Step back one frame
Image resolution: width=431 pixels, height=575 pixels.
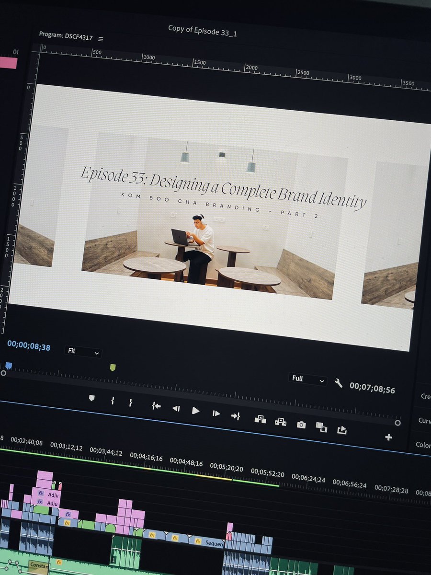[176, 409]
